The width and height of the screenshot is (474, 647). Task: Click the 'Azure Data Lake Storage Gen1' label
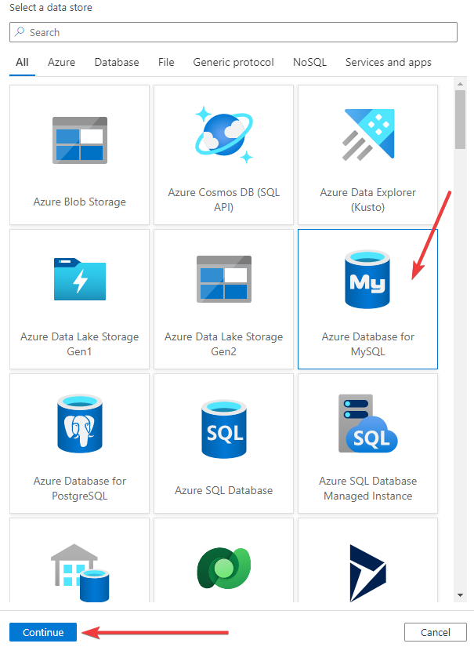click(80, 344)
